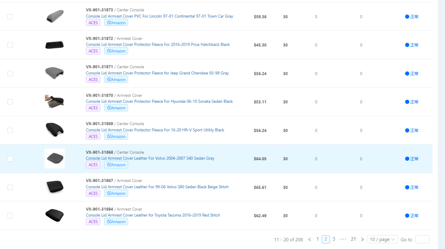Go to next page arrow in pagination

[x=363, y=240]
